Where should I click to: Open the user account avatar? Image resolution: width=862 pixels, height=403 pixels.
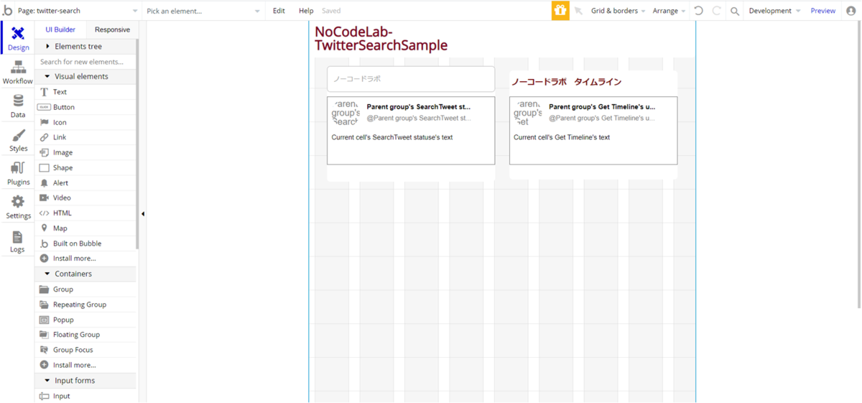point(851,11)
